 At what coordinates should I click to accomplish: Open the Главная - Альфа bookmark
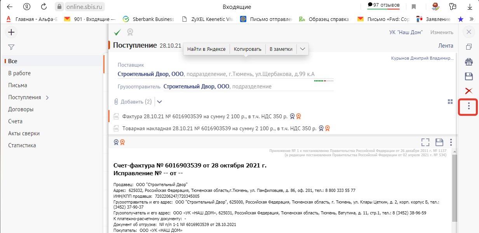tap(32, 19)
